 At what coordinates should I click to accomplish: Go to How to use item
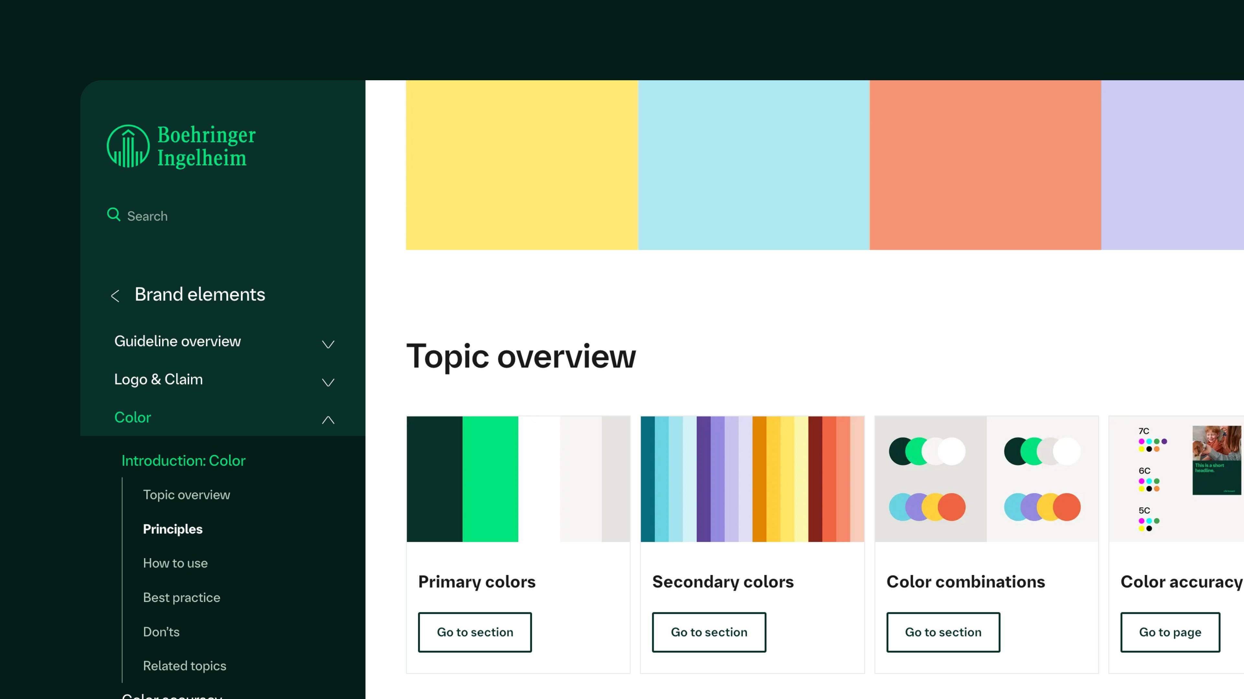click(175, 563)
